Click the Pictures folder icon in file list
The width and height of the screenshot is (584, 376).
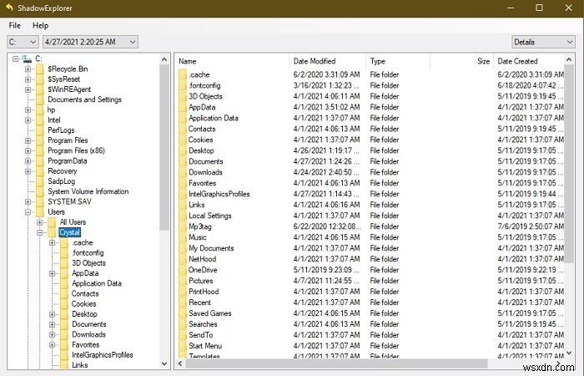(182, 281)
